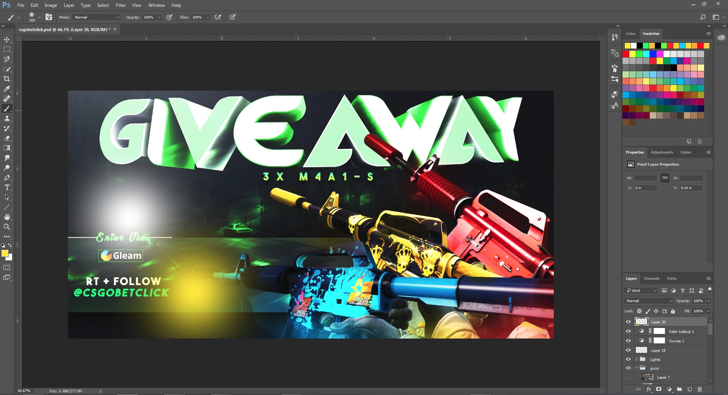The height and width of the screenshot is (395, 728).
Task: Select the Healing Brush tool
Action: [x=7, y=99]
